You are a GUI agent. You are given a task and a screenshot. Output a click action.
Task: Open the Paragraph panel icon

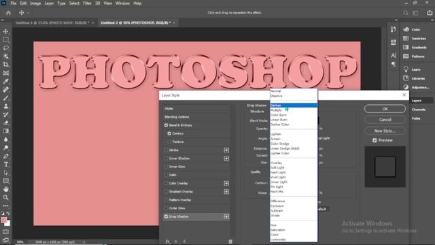point(394,65)
